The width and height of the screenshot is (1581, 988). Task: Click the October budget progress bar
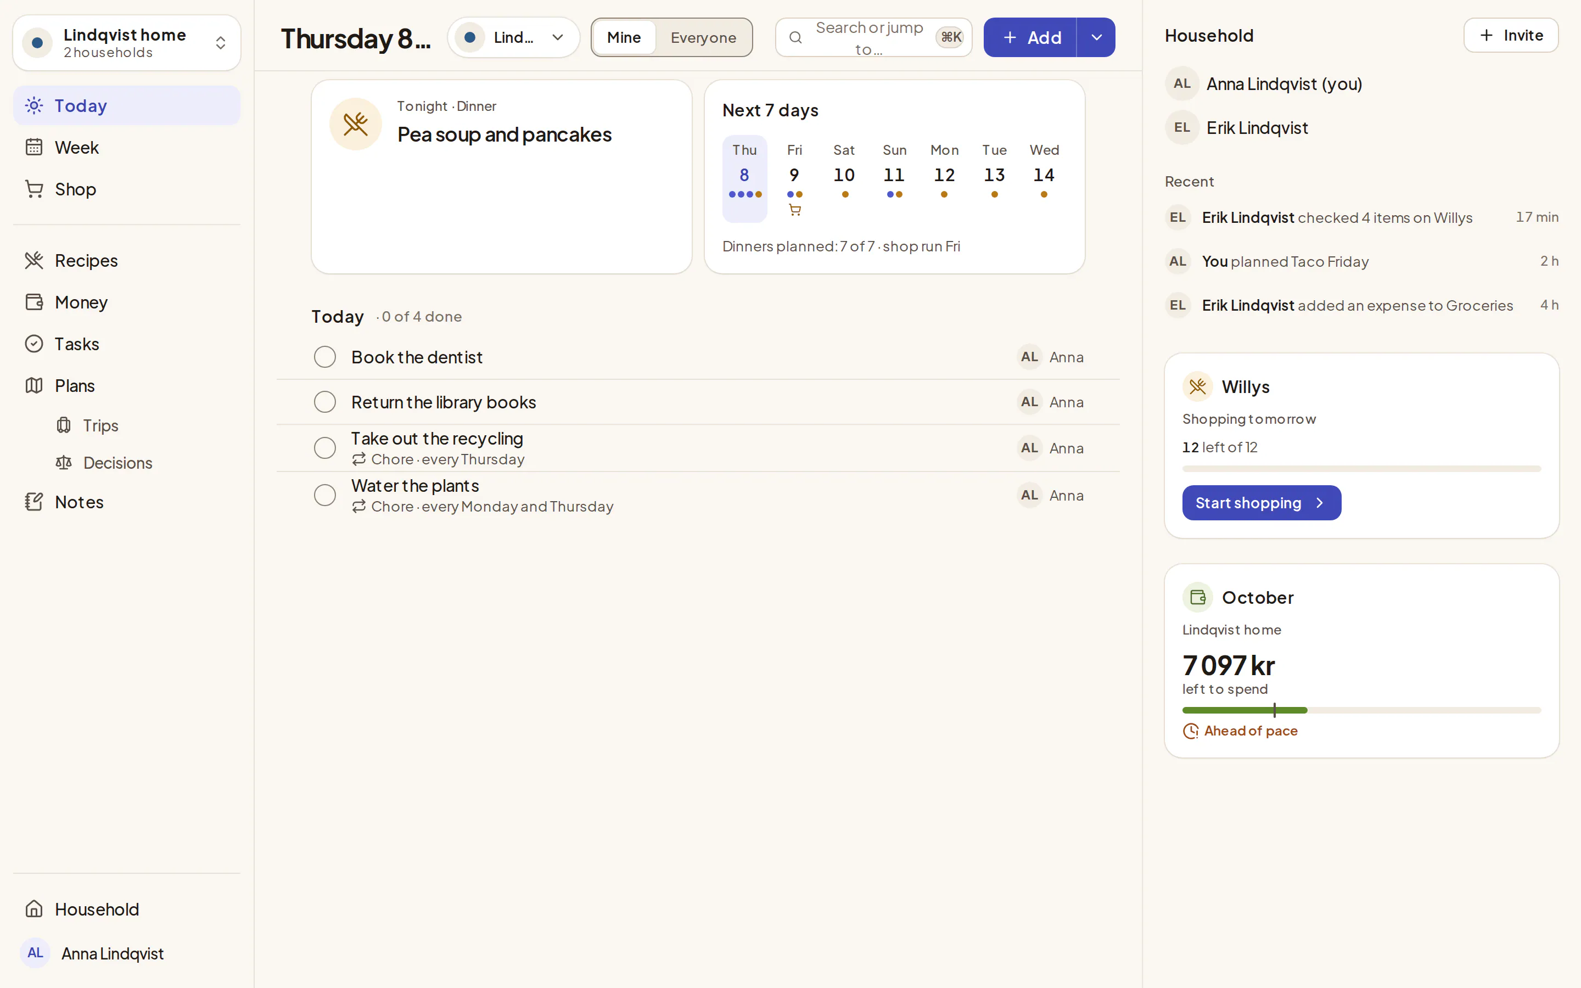pos(1361,710)
